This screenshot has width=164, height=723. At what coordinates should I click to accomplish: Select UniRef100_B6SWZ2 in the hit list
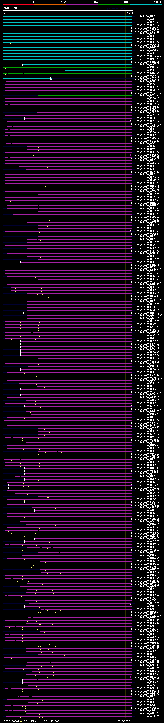147,33
